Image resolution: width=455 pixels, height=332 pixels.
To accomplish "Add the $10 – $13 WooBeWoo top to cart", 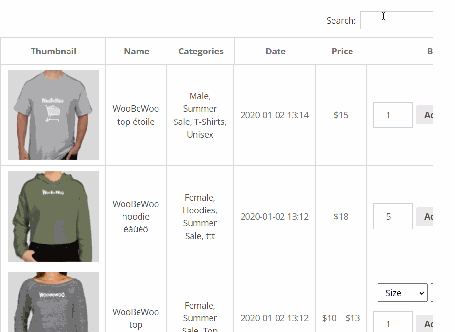I will (x=424, y=323).
